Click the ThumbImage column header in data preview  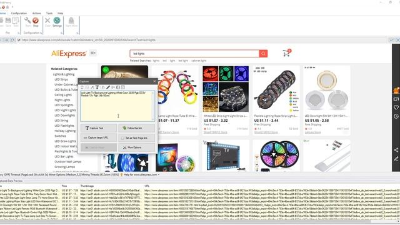[87, 186]
